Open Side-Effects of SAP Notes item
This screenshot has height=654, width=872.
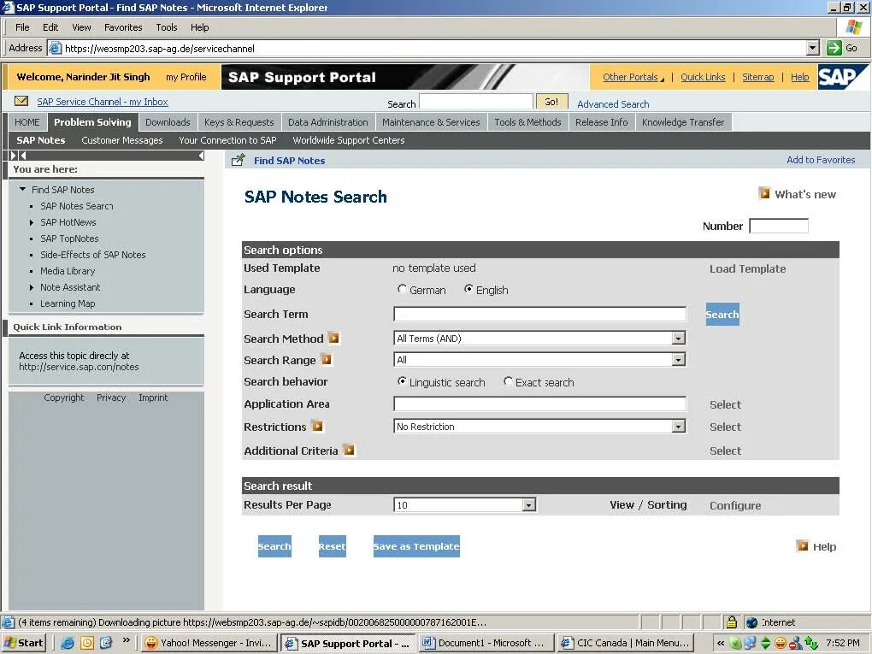93,255
